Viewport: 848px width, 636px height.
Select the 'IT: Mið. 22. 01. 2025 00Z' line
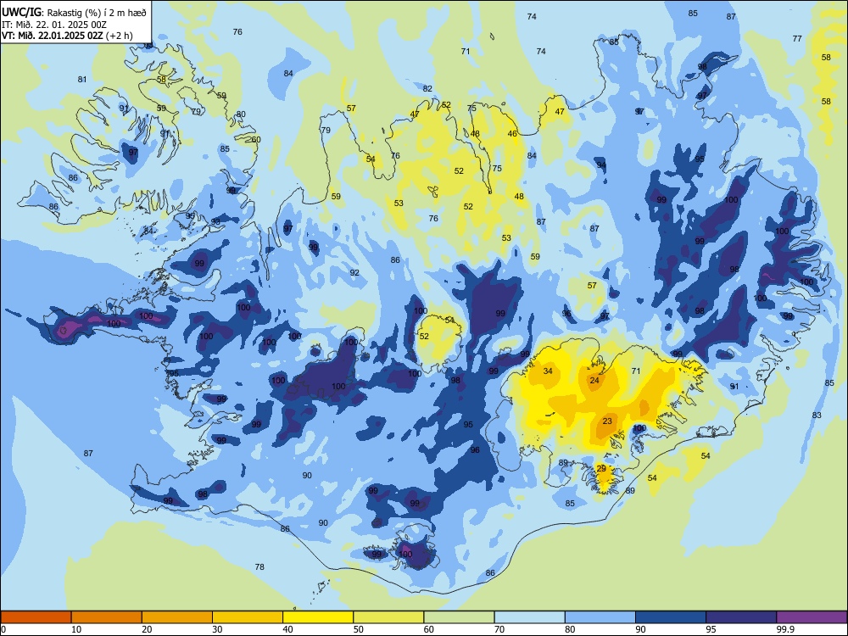click(x=54, y=25)
